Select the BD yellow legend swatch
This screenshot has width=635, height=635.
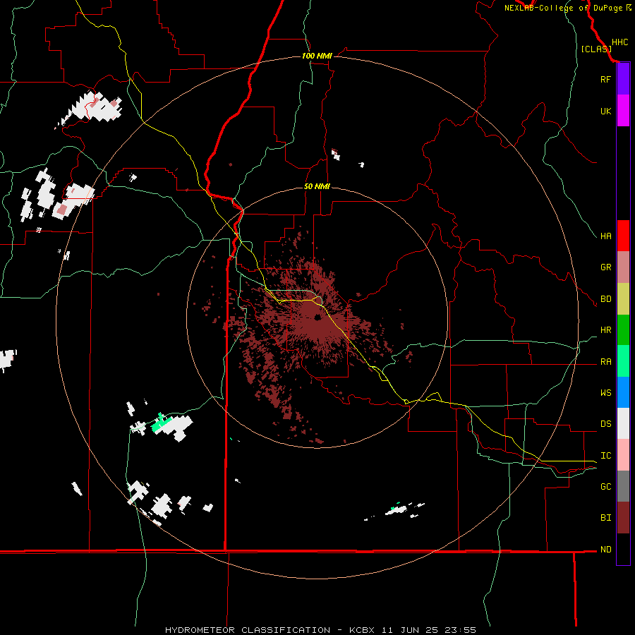pyautogui.click(x=623, y=299)
